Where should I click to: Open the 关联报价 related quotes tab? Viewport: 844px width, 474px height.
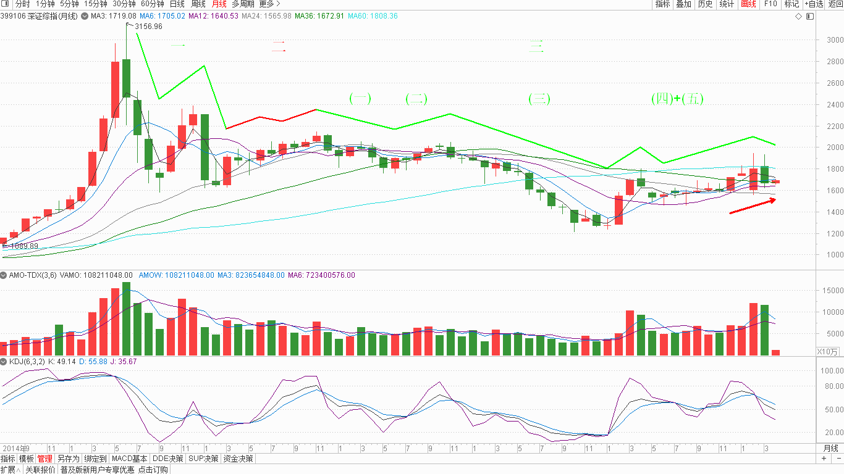coord(41,470)
